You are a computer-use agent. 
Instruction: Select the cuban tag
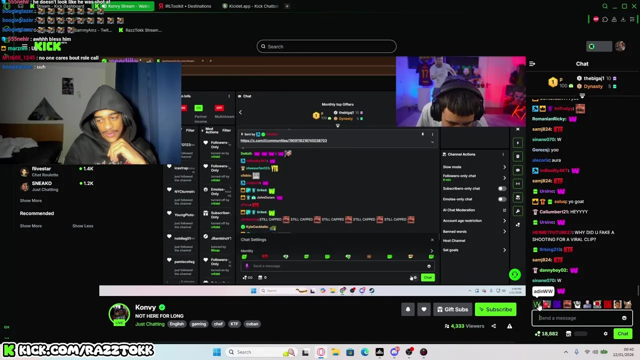(x=252, y=324)
